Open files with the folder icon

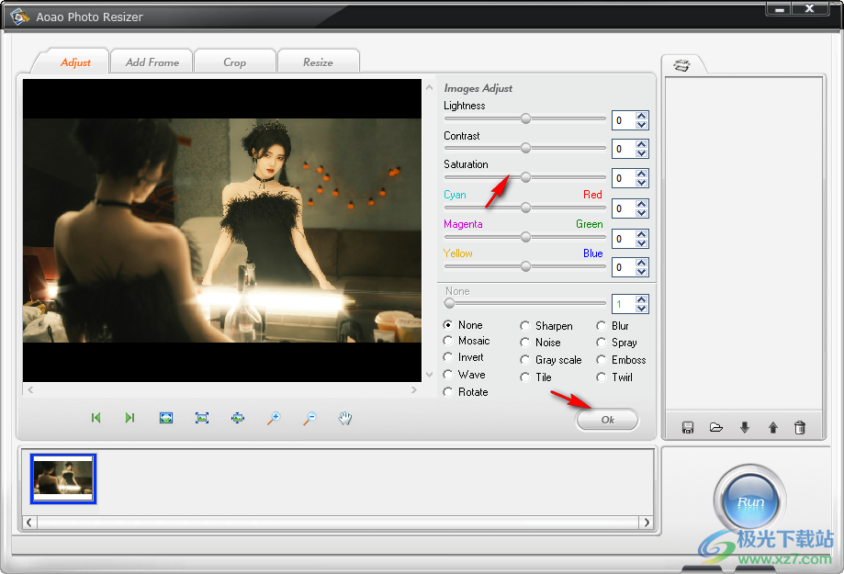tap(715, 426)
